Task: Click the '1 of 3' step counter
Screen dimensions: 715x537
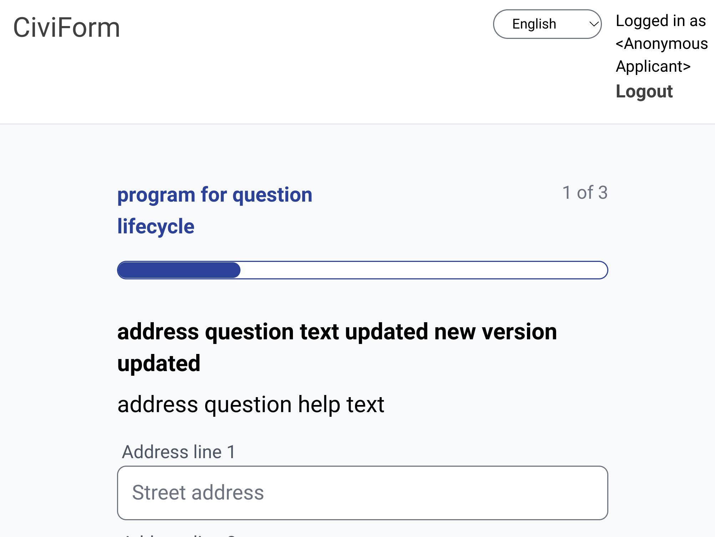Action: pos(585,193)
